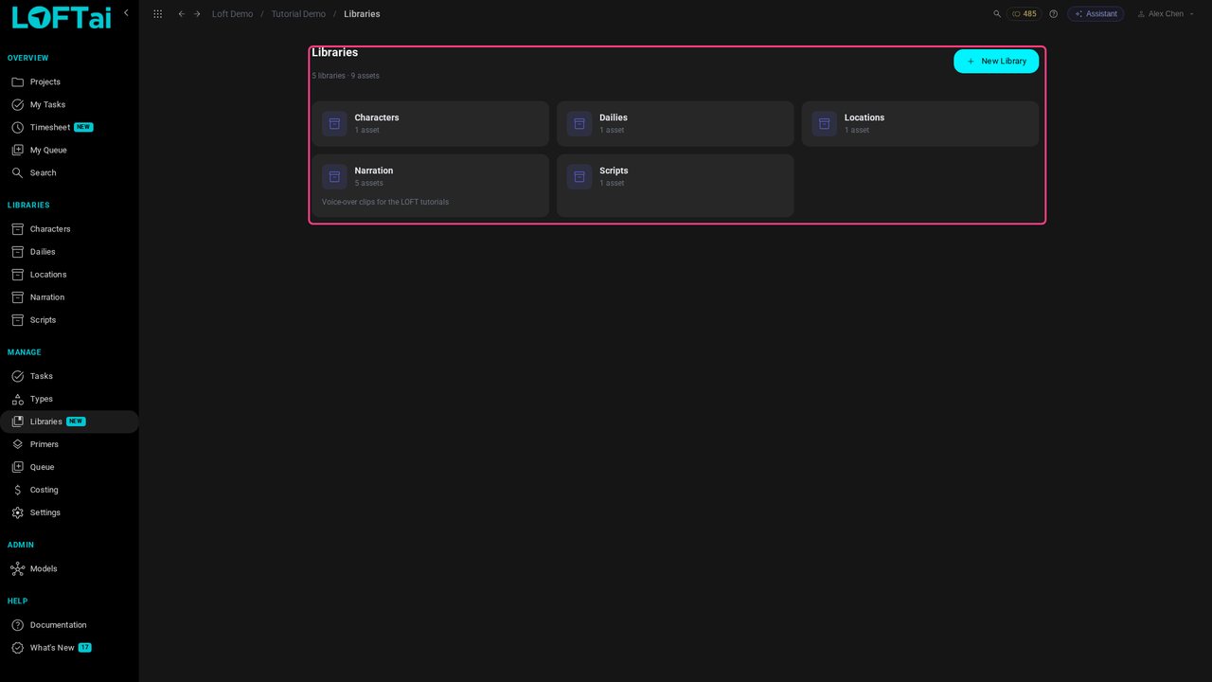The image size is (1212, 682).
Task: Open Costing in the sidebar
Action: click(69, 490)
